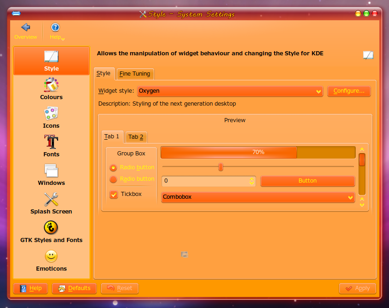This screenshot has width=389, height=308.
Task: Click the crossed tools icon in title
Action: [143, 14]
